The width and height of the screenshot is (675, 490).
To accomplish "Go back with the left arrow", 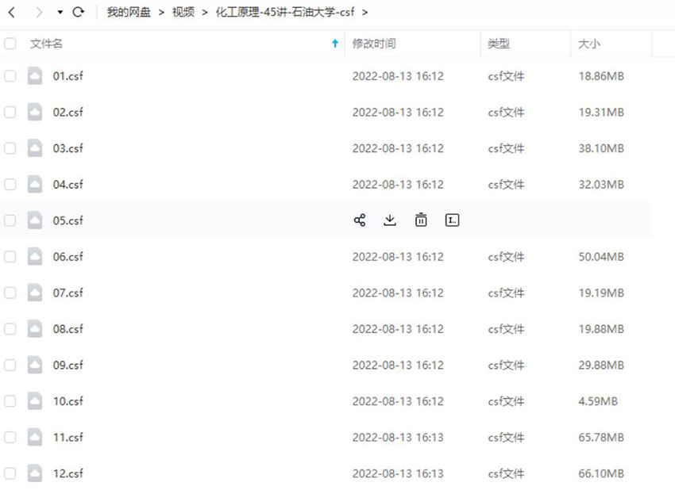I will (x=12, y=13).
